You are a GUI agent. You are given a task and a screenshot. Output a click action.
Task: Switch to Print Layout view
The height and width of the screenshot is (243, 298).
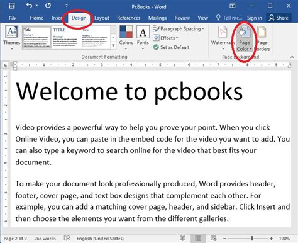198,239
